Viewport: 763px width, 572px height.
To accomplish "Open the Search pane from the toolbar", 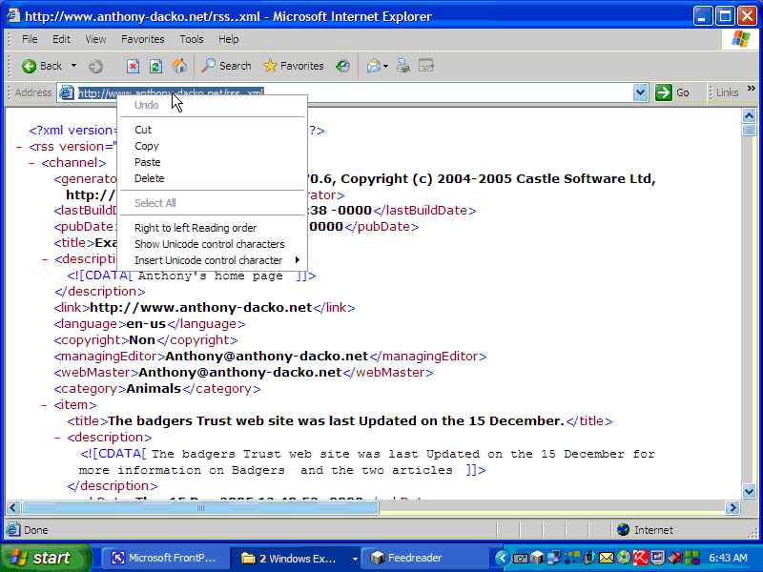I will [226, 66].
